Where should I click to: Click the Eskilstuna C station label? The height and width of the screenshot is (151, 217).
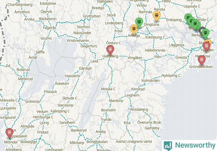tap(155, 37)
